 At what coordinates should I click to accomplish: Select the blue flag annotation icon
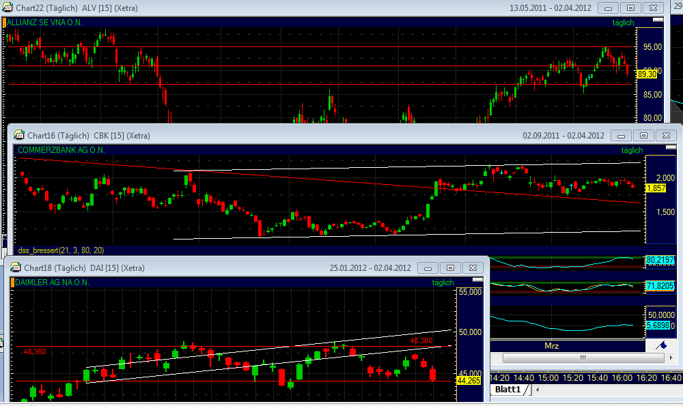pos(660,345)
